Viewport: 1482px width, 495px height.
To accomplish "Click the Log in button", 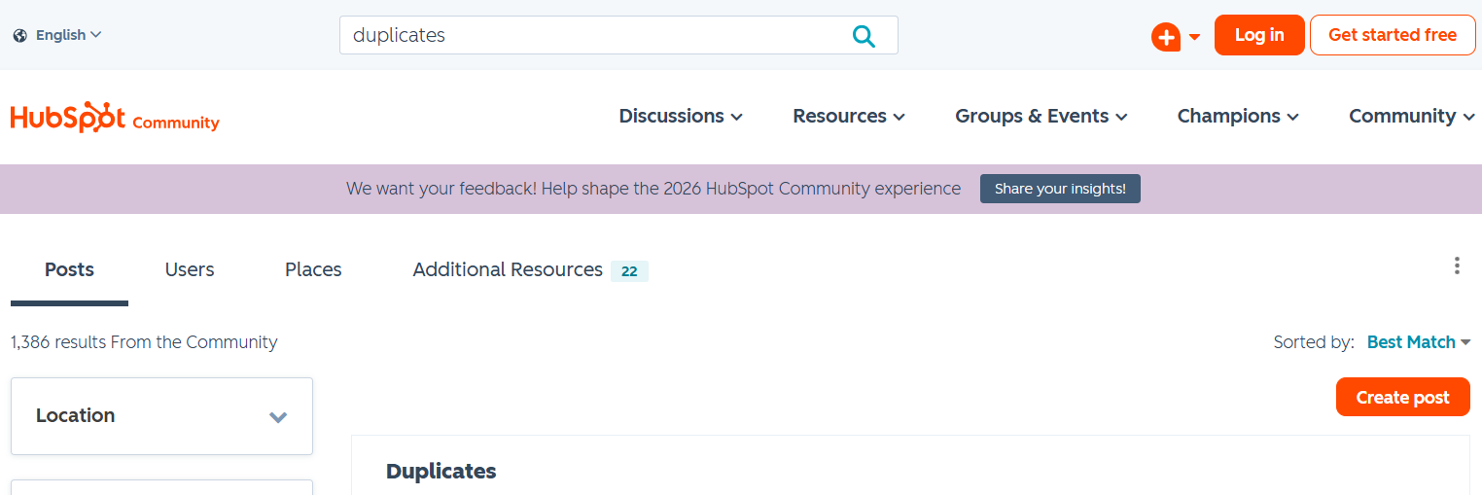I will pyautogui.click(x=1259, y=35).
